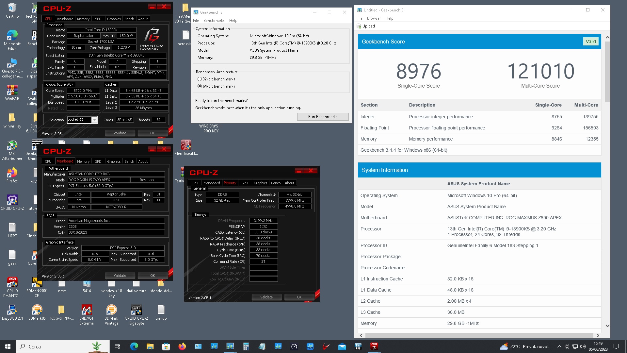Image resolution: width=627 pixels, height=353 pixels.
Task: Open the geek text file icon
Action: (x=12, y=257)
